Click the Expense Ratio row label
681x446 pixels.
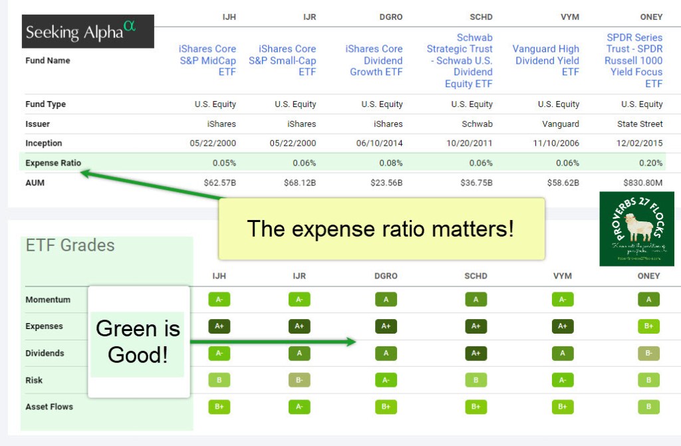53,163
